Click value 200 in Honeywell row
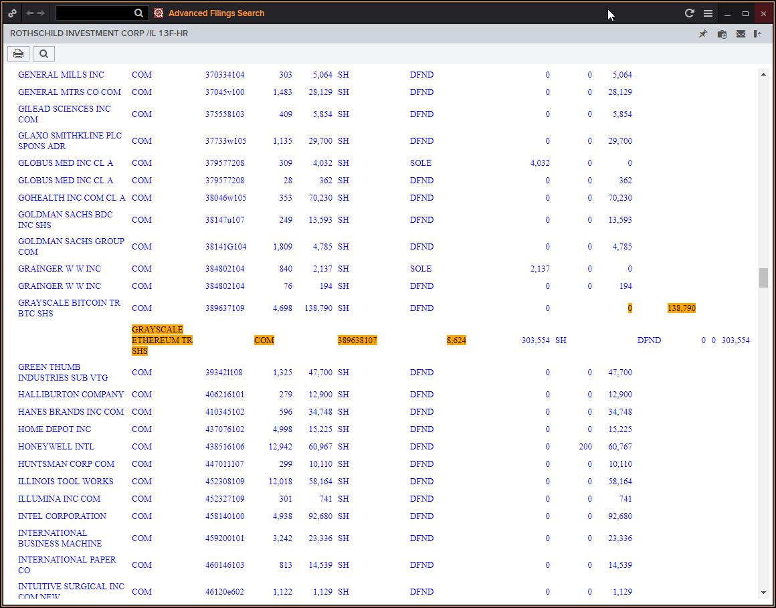The image size is (776, 608). tap(585, 447)
